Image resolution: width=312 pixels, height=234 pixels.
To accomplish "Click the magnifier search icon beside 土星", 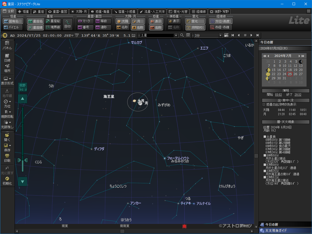I will [182, 35].
